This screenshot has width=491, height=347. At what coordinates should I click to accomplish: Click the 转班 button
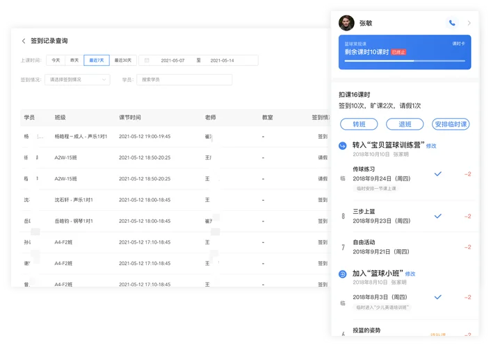pyautogui.click(x=359, y=124)
